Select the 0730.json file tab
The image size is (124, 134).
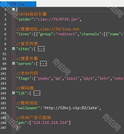(17, 4)
